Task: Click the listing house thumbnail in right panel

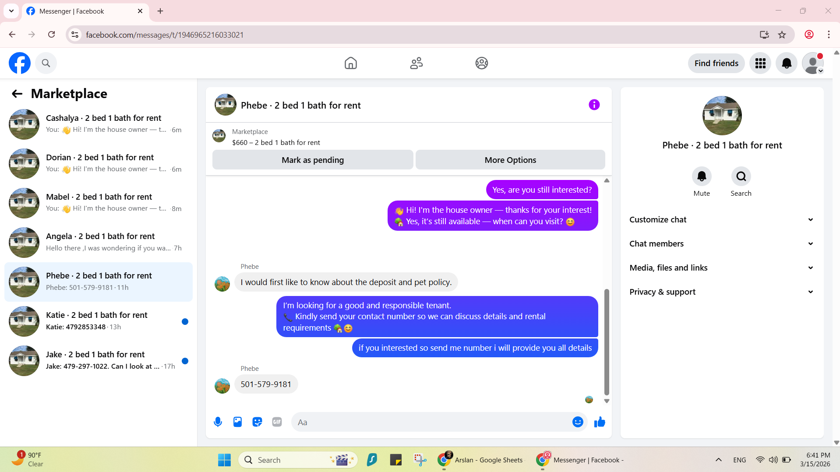Action: pos(722,116)
